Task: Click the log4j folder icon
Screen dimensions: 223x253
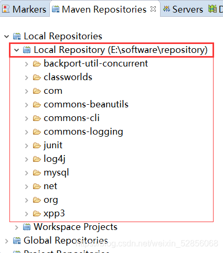Action: [x=37, y=159]
